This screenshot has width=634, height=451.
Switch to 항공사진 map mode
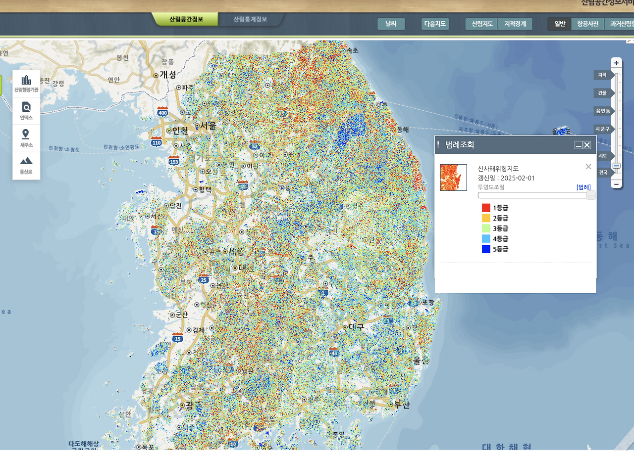[x=588, y=24]
